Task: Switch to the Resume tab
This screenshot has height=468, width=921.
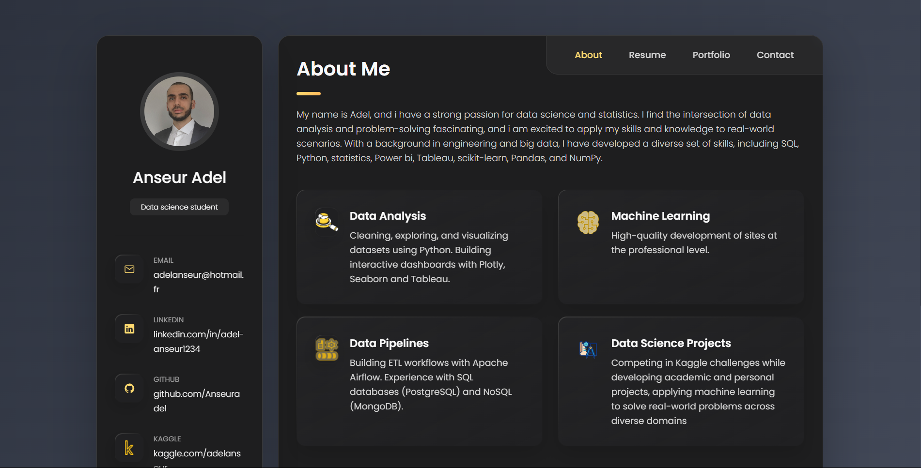Action: coord(647,55)
